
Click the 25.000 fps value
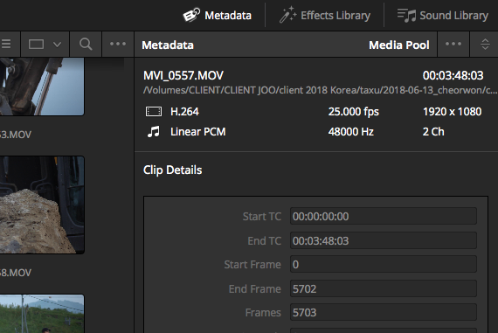pos(354,112)
